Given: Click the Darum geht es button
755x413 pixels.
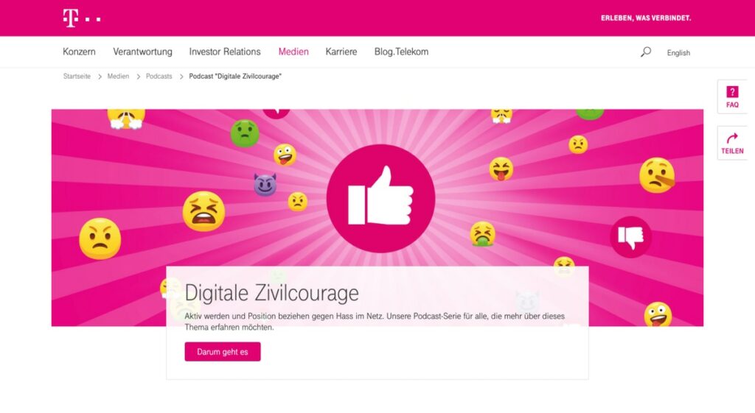Looking at the screenshot, I should click(223, 351).
